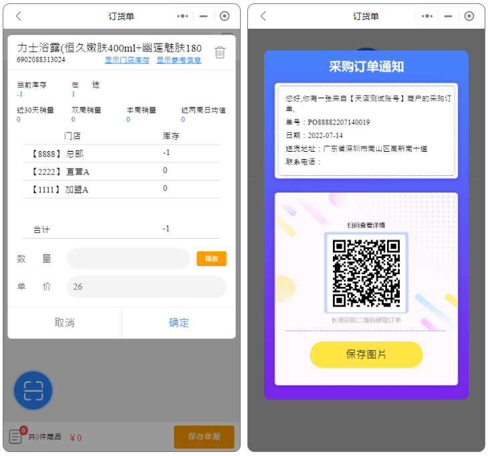Click 长按识别二维码获取订单 hint text

(366, 320)
